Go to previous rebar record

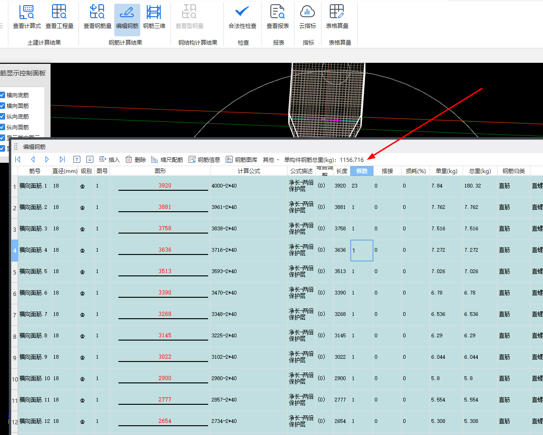coord(33,159)
